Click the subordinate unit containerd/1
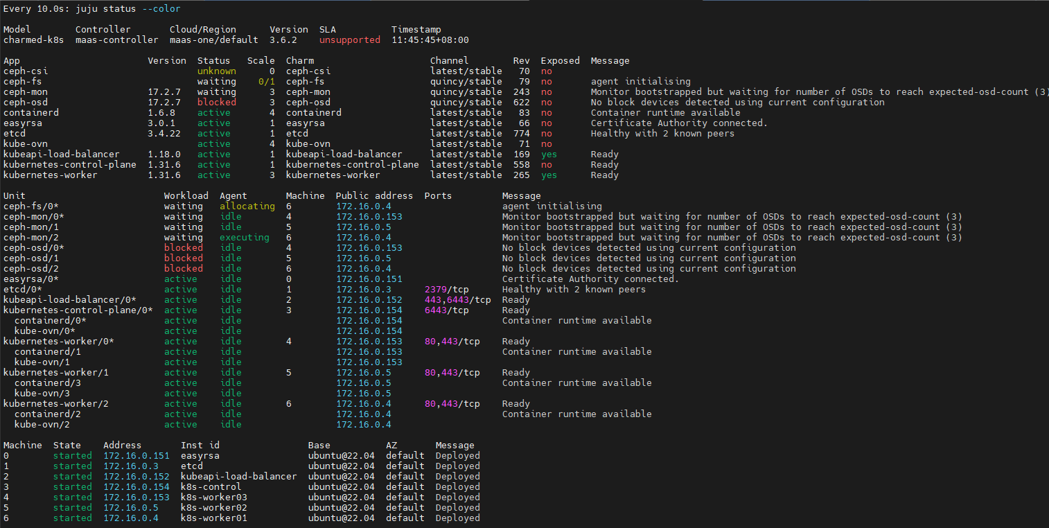This screenshot has height=528, width=1049. point(48,351)
